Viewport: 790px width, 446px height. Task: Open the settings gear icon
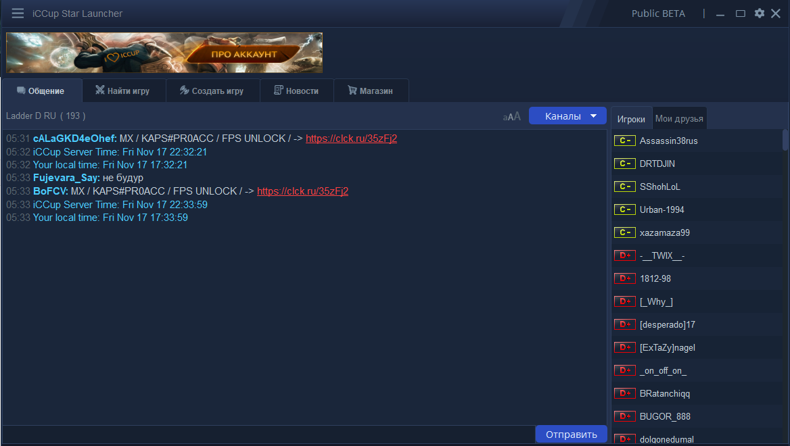(x=760, y=13)
